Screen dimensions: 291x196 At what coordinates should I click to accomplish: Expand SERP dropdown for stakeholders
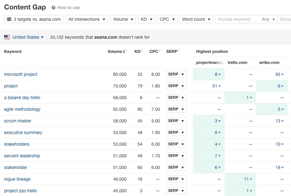click(176, 144)
